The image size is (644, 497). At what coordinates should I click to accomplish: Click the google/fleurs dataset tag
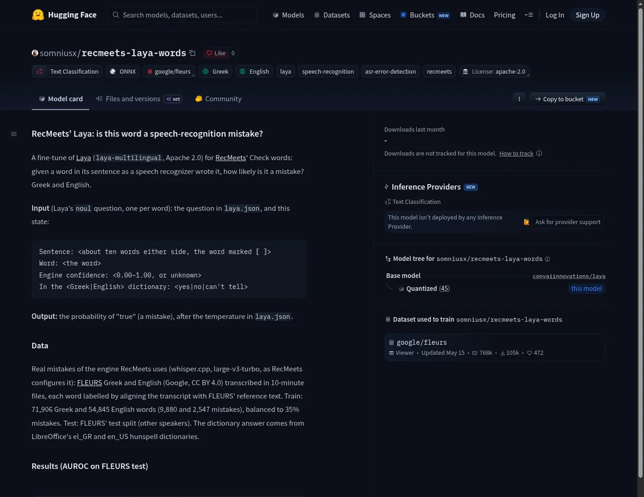169,71
